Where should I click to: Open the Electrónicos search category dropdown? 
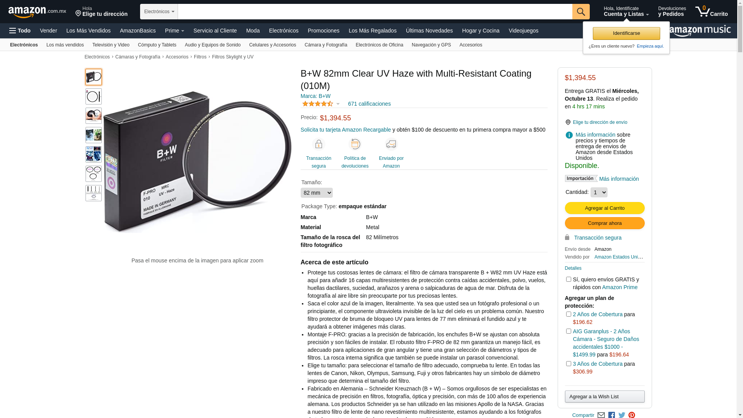pos(159,12)
